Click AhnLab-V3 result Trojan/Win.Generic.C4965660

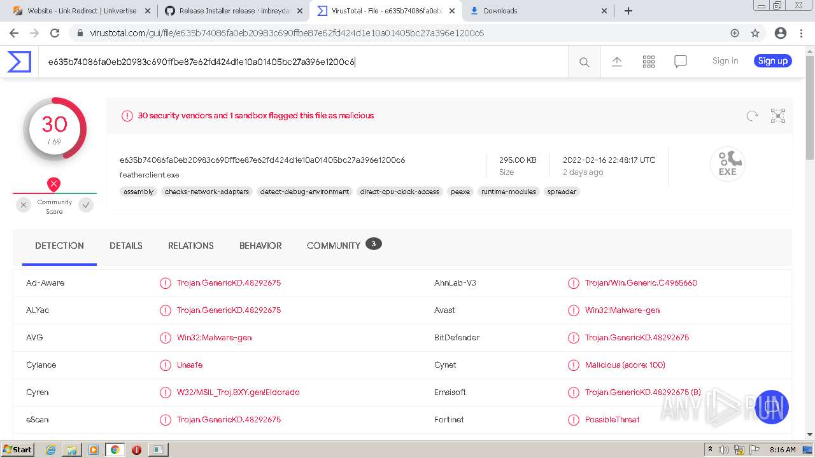[641, 283]
